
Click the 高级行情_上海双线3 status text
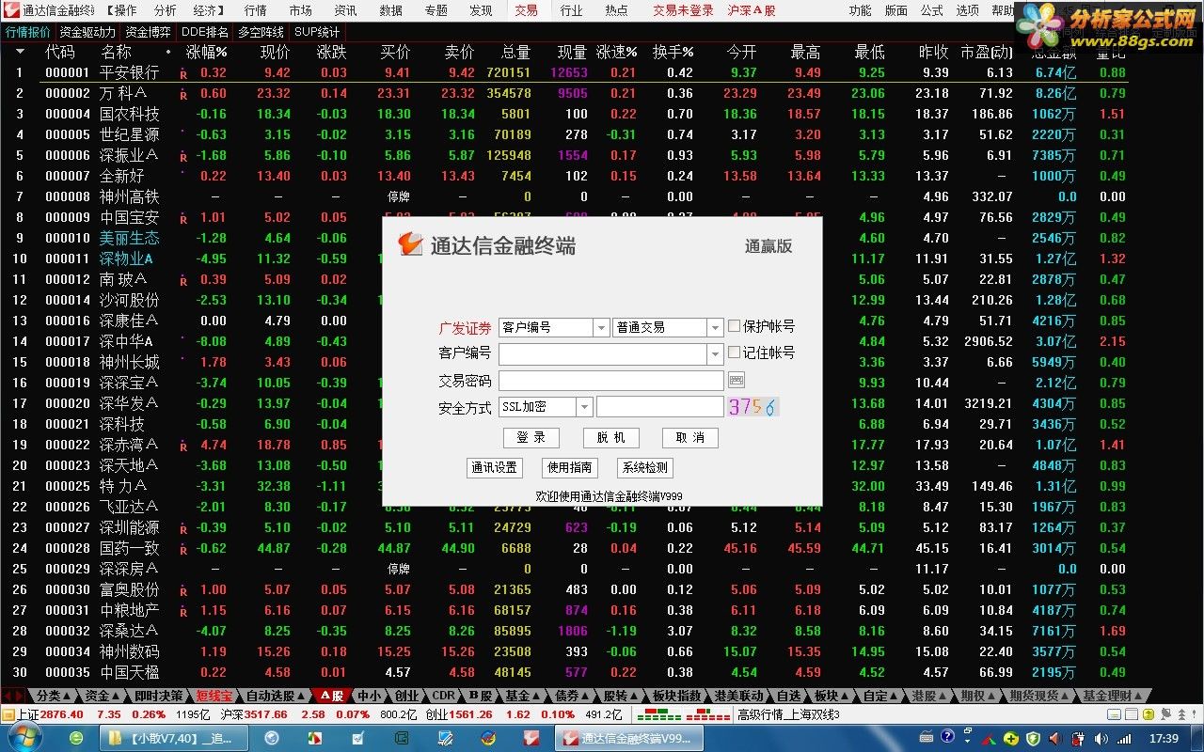click(788, 715)
